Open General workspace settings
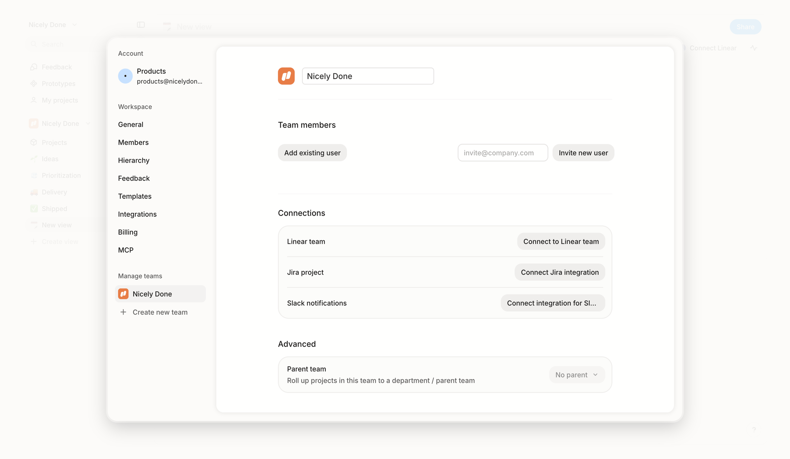790x459 pixels. click(131, 124)
